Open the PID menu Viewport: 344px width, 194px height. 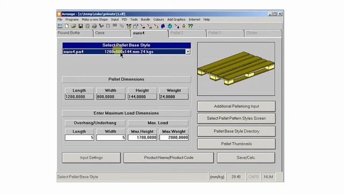(x=124, y=19)
